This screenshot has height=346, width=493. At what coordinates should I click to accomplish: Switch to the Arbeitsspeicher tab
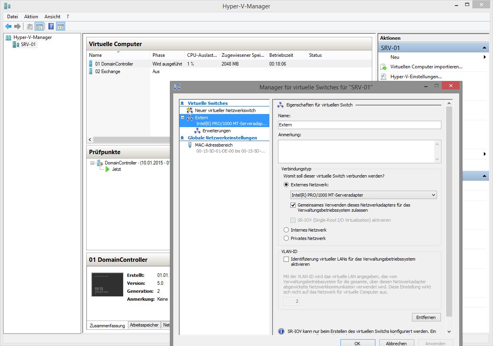coord(144,325)
